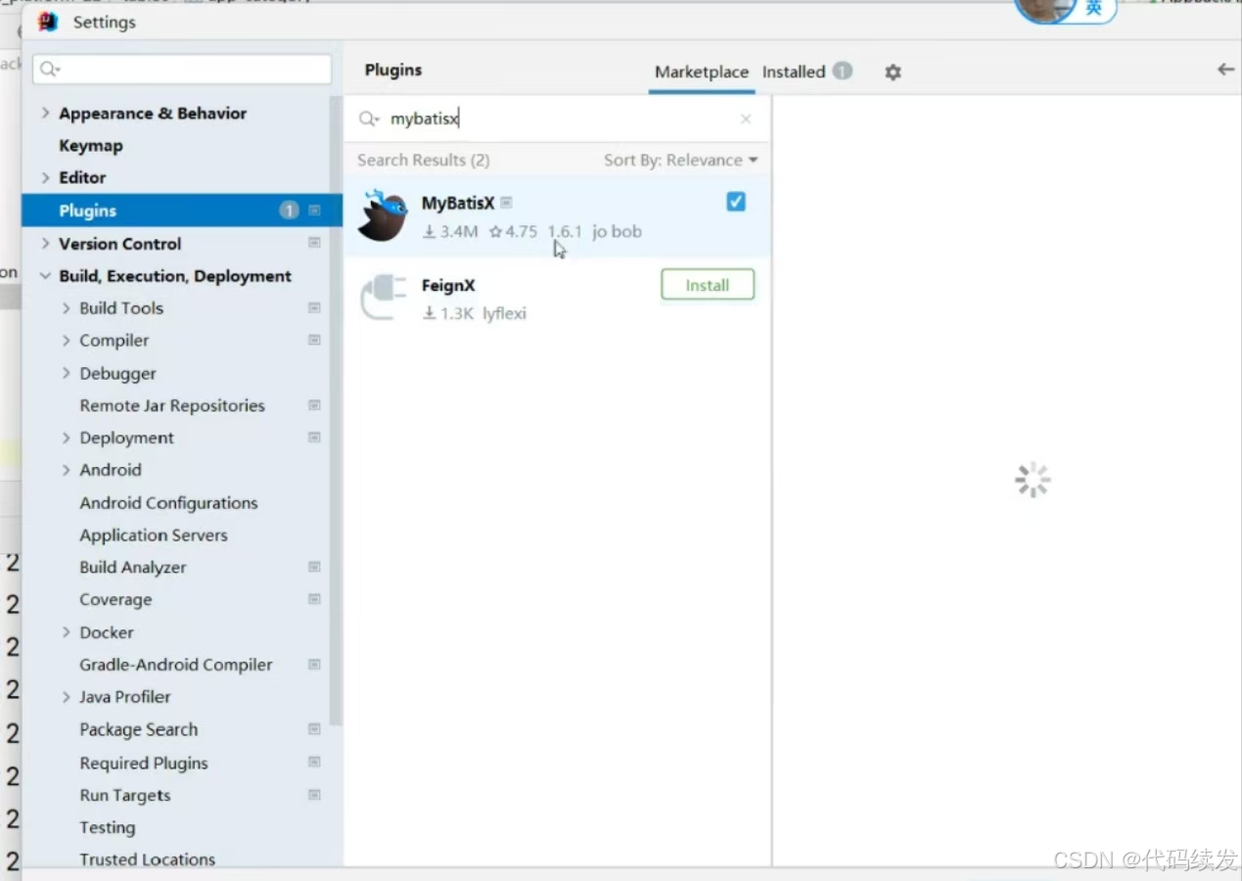Click the update count badge on Plugins row
1242x881 pixels.
tap(289, 210)
